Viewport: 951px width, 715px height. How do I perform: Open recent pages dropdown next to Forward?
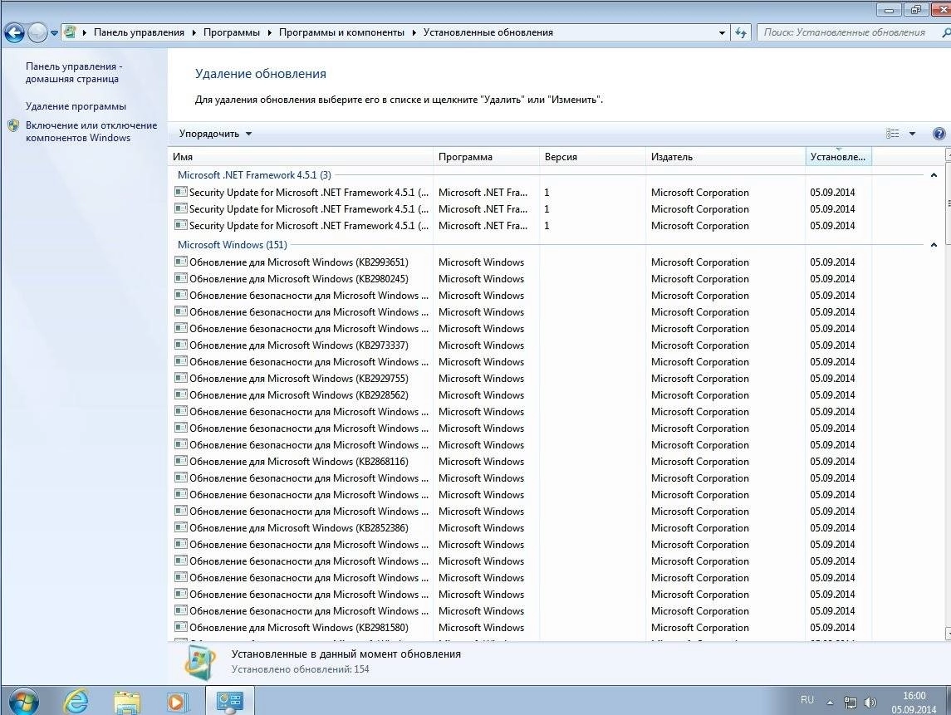coord(54,32)
